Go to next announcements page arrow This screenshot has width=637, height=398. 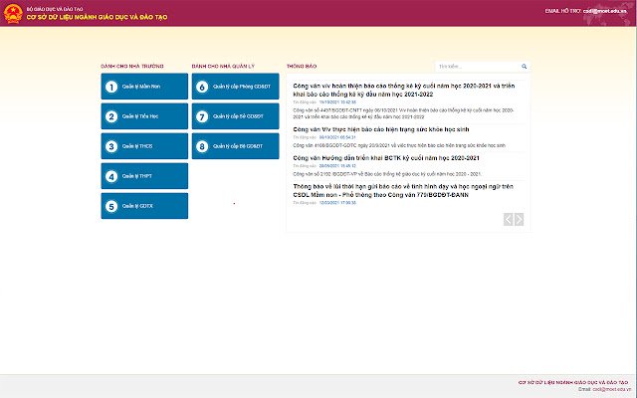click(520, 219)
